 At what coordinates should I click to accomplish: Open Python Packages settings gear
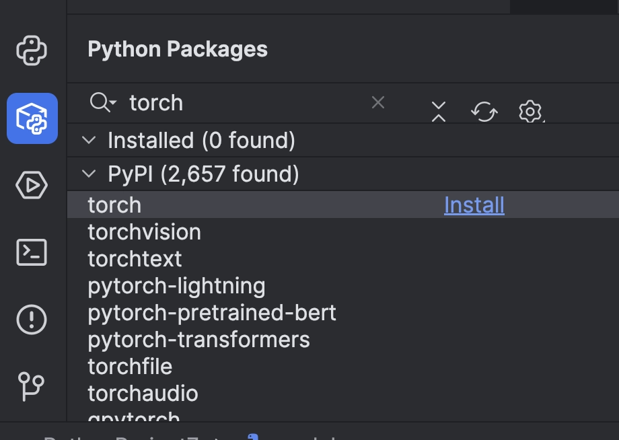click(x=530, y=111)
